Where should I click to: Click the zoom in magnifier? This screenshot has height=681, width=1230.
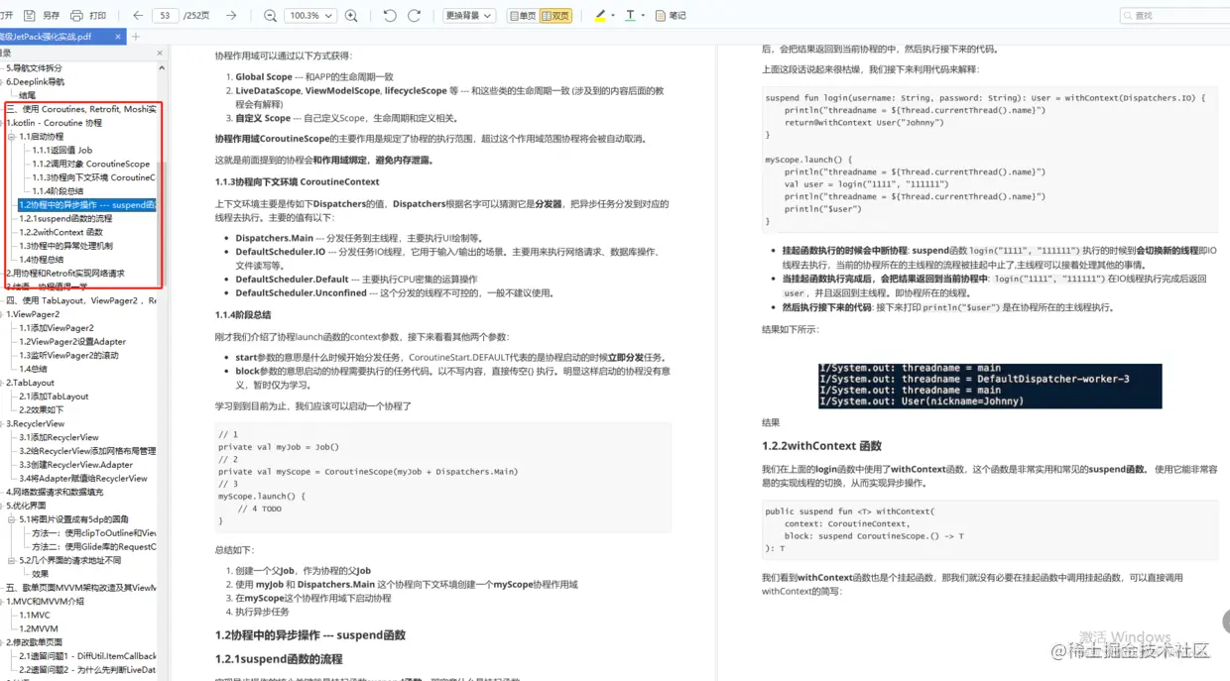click(x=351, y=16)
